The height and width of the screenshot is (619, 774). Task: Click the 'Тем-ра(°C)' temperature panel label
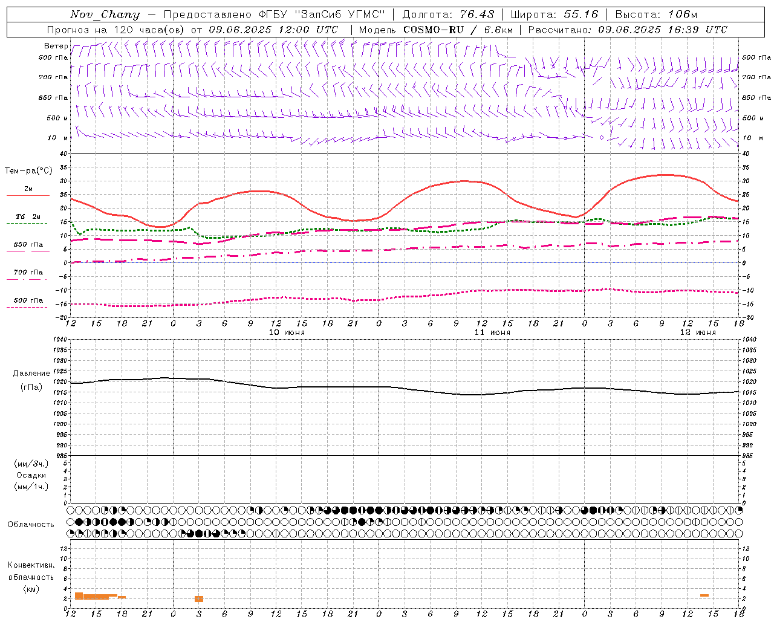click(28, 171)
